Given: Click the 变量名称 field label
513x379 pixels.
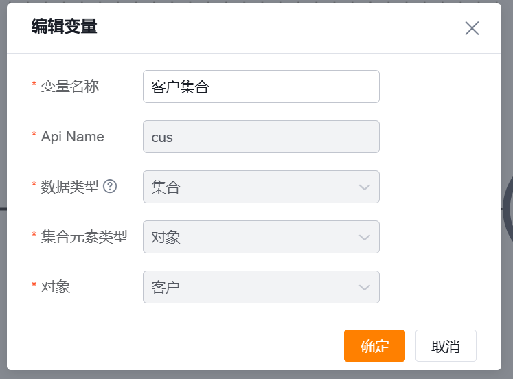Looking at the screenshot, I should (x=69, y=86).
